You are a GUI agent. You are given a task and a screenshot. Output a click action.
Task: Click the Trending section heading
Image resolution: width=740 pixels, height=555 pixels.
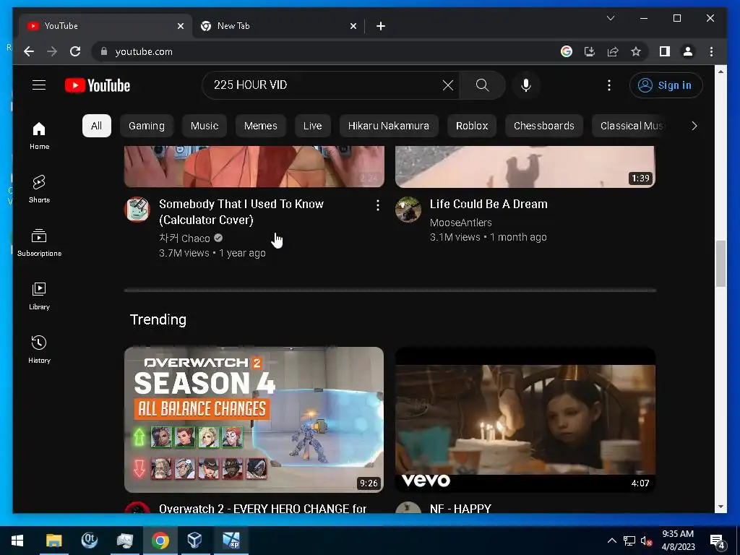[x=158, y=319]
